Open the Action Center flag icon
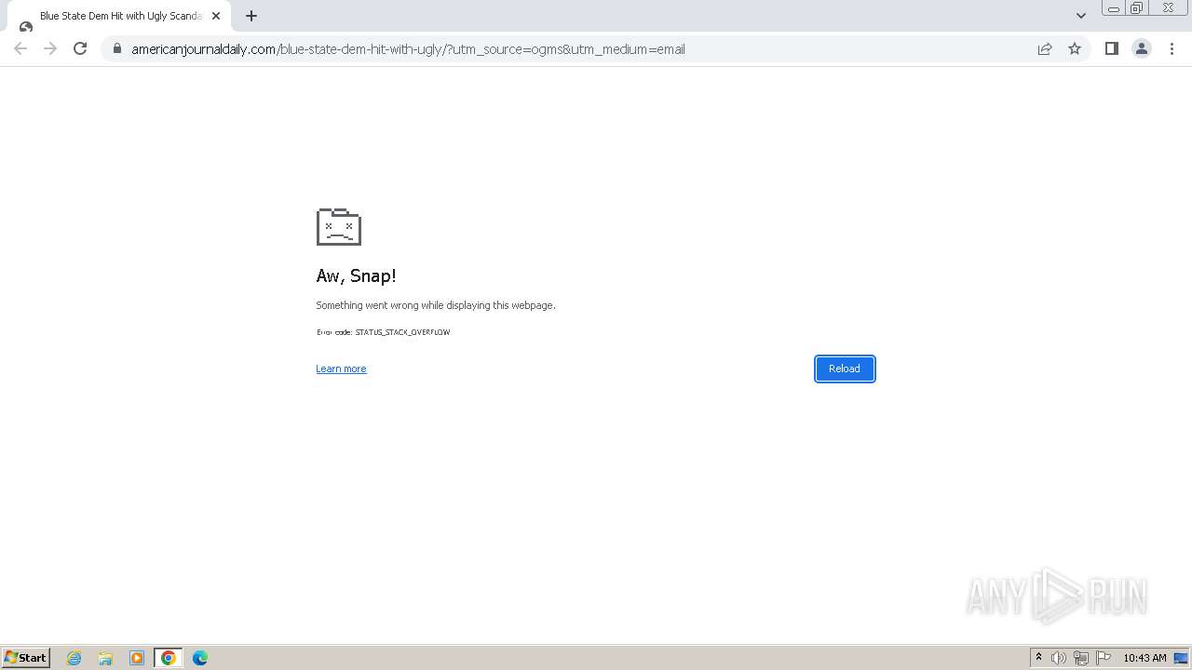This screenshot has height=670, width=1192. point(1104,658)
